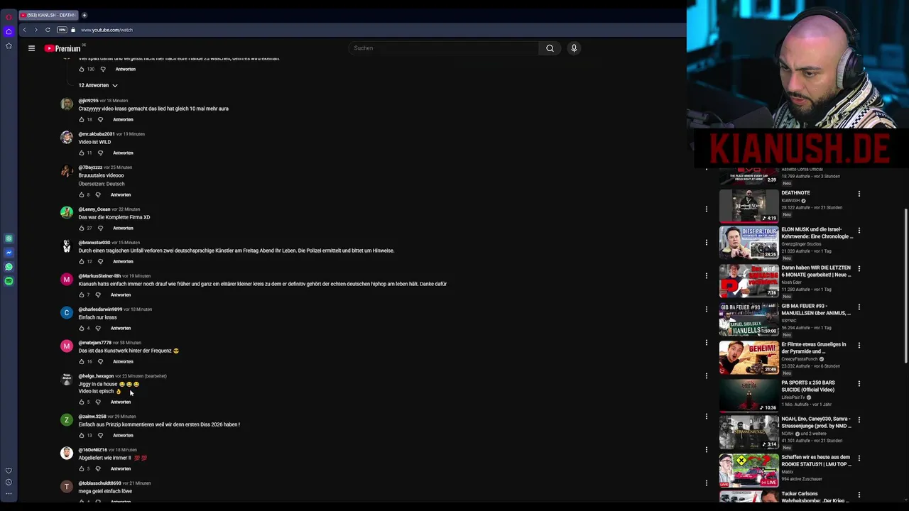Click the YouTube search input field
This screenshot has width=909, height=511.
point(444,48)
